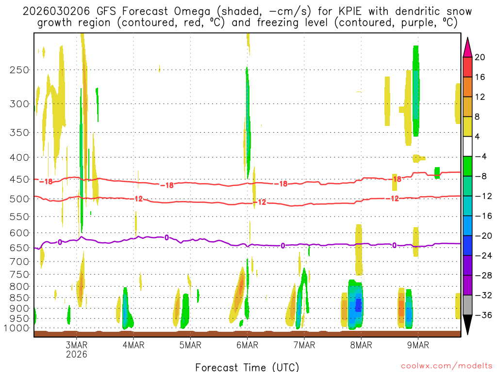Image resolution: width=497 pixels, height=372 pixels.
Task: Click the colorbar value label -16
Action: [483, 216]
